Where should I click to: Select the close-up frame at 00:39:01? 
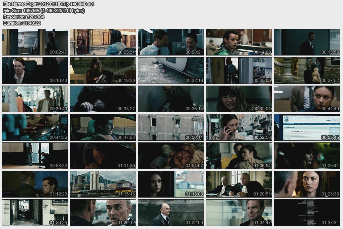pyautogui.click(x=239, y=99)
